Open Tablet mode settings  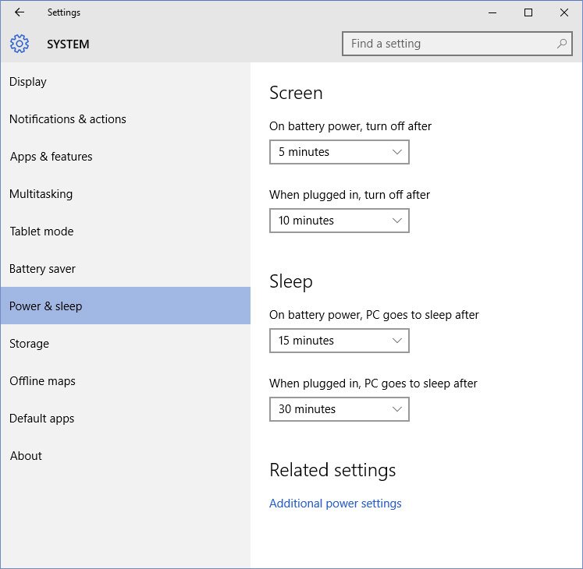point(41,231)
